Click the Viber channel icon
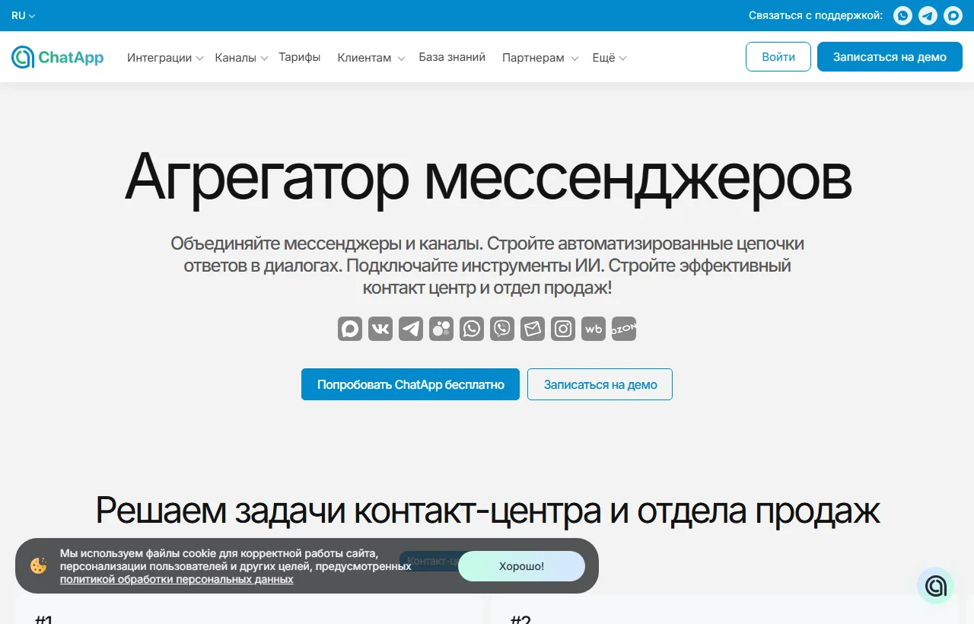This screenshot has width=974, height=624. (x=502, y=329)
